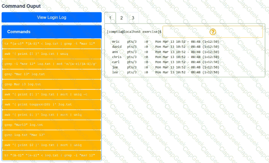Open tab 3
The height and width of the screenshot is (163, 269).
133,18
